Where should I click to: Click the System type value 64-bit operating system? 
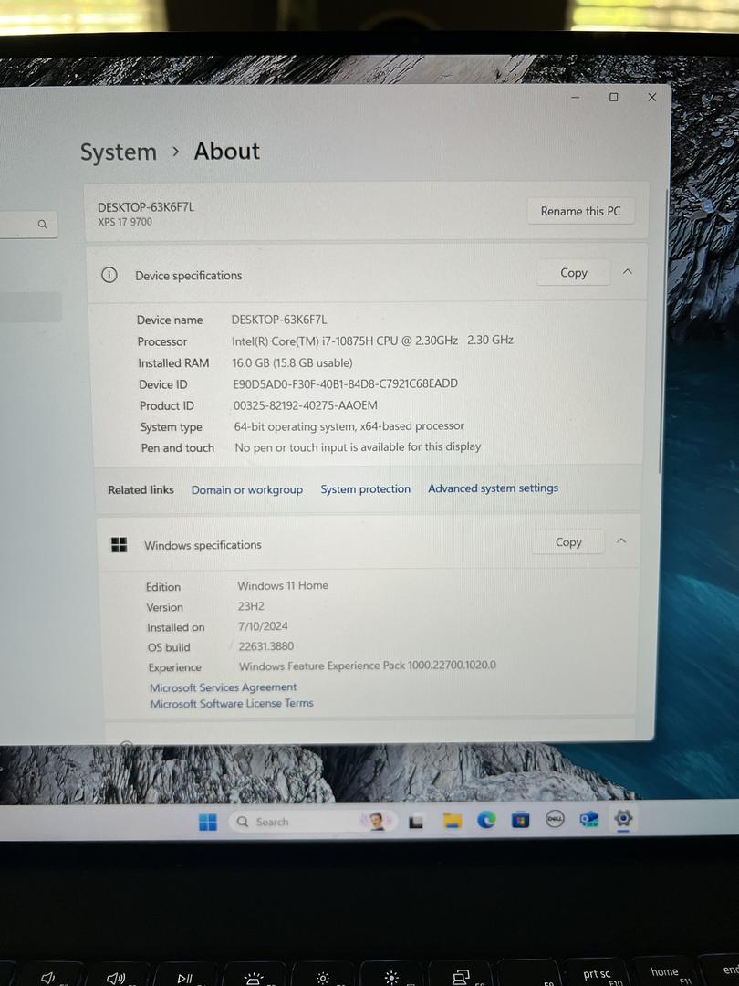(349, 426)
